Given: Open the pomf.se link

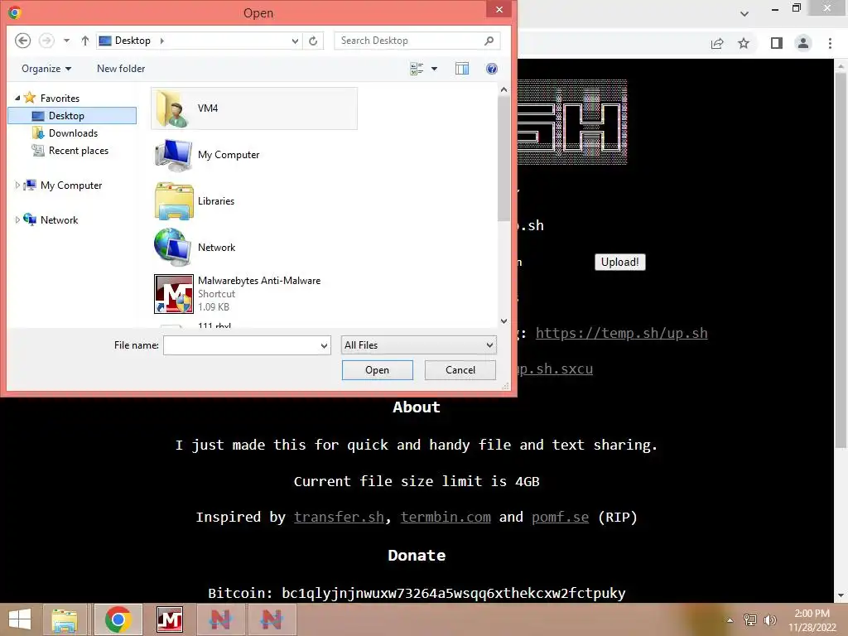Looking at the screenshot, I should (x=560, y=517).
